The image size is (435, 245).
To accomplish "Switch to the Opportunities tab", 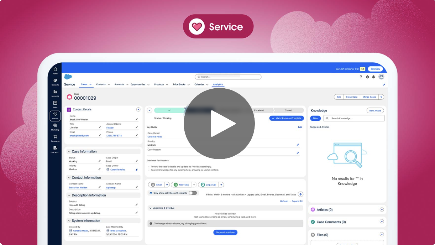I will [x=138, y=85].
